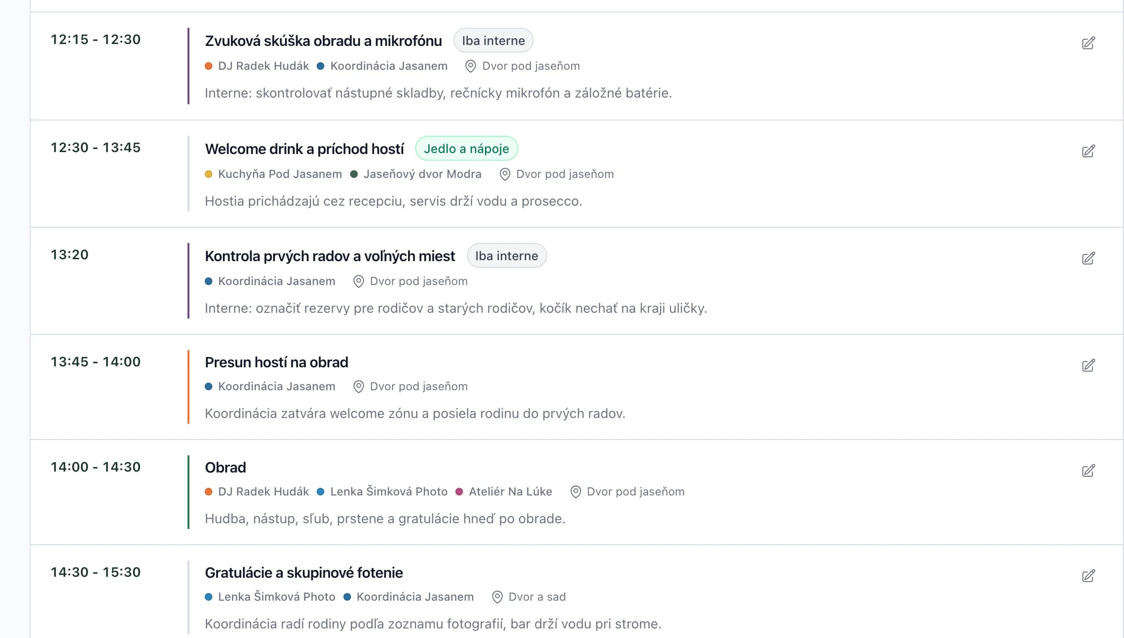This screenshot has height=638, width=1124.
Task: Open the Obrad event title
Action: pyautogui.click(x=225, y=467)
